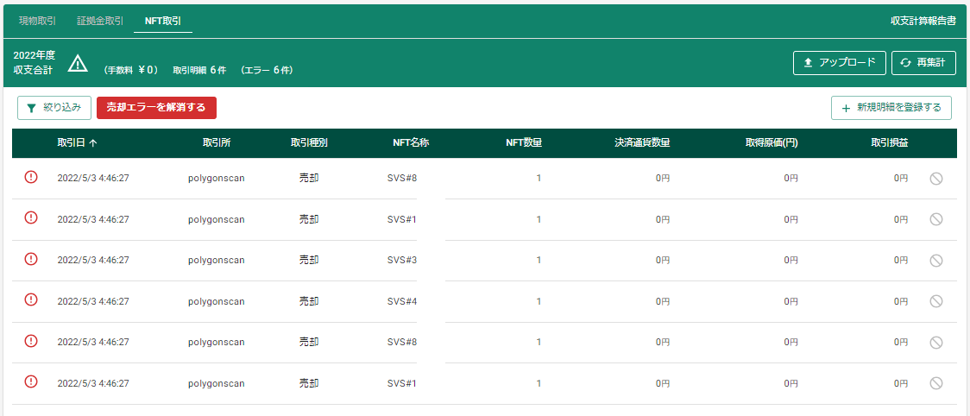Screen dimensions: 970x416
Task: Click 新規明細を登録する
Action: click(891, 108)
